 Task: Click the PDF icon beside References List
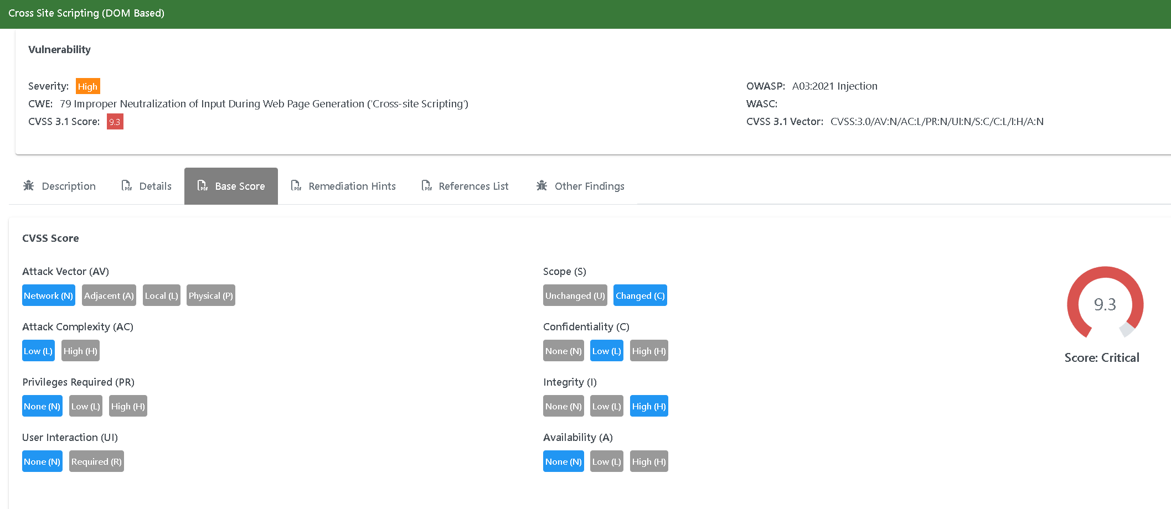[426, 186]
